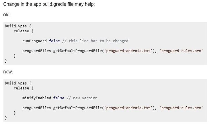The width and height of the screenshot is (209, 125).
Task: Click 'release' in the first code block
Action: pos(21,31)
